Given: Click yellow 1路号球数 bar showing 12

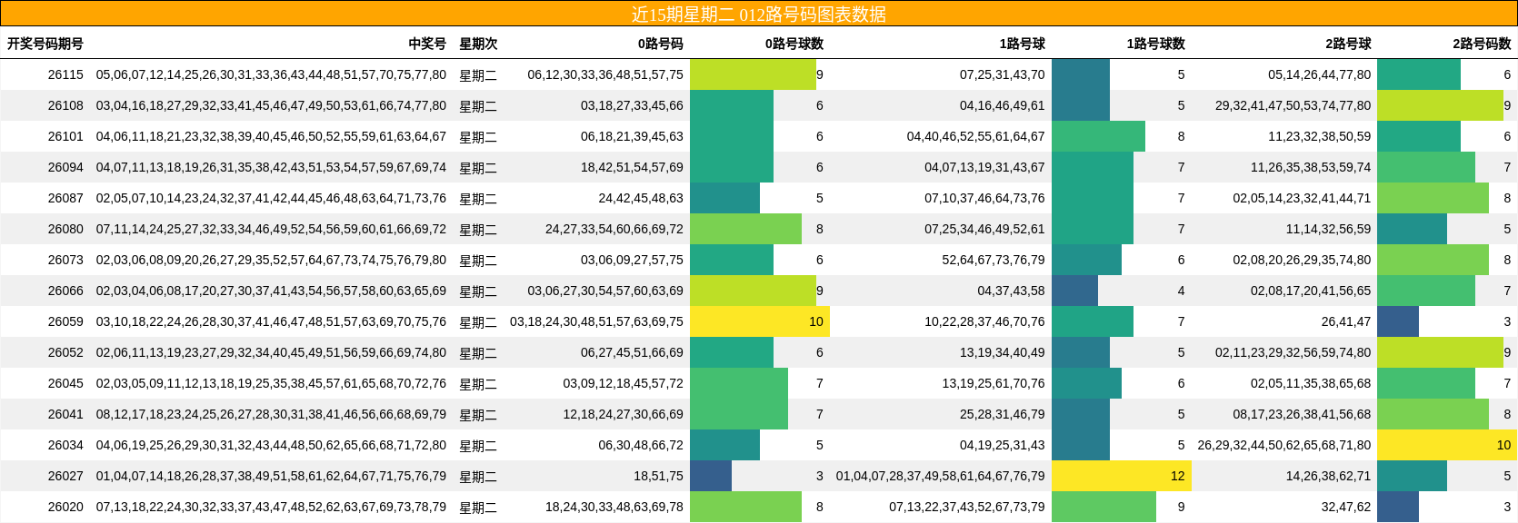Looking at the screenshot, I should click(1122, 476).
